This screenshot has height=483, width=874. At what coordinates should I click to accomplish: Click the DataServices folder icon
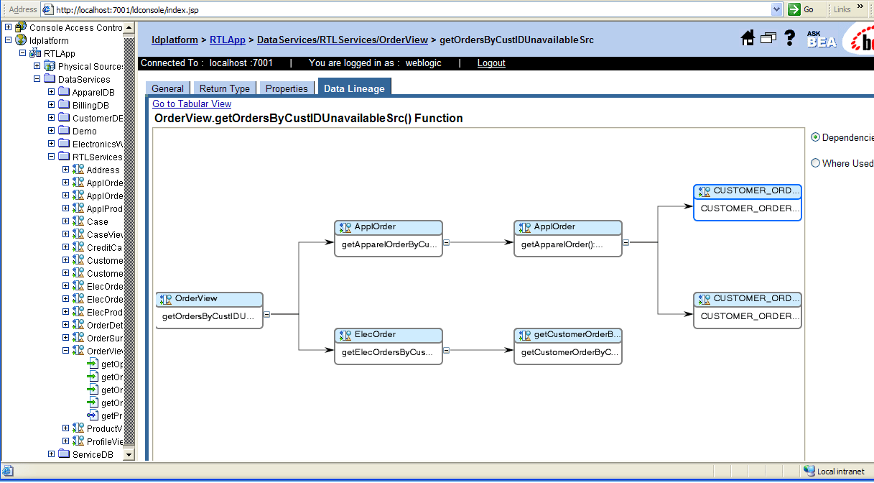click(x=50, y=79)
